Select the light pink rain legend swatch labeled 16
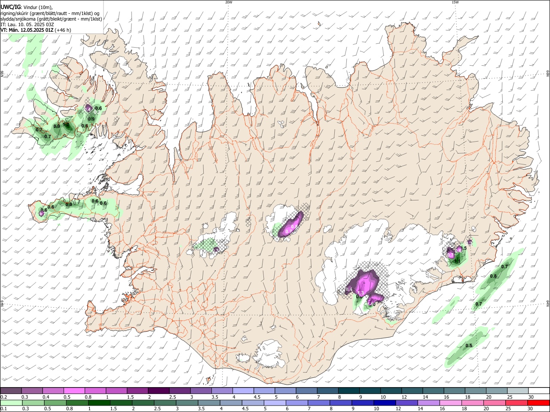The width and height of the screenshot is (550, 412). pyautogui.click(x=450, y=403)
